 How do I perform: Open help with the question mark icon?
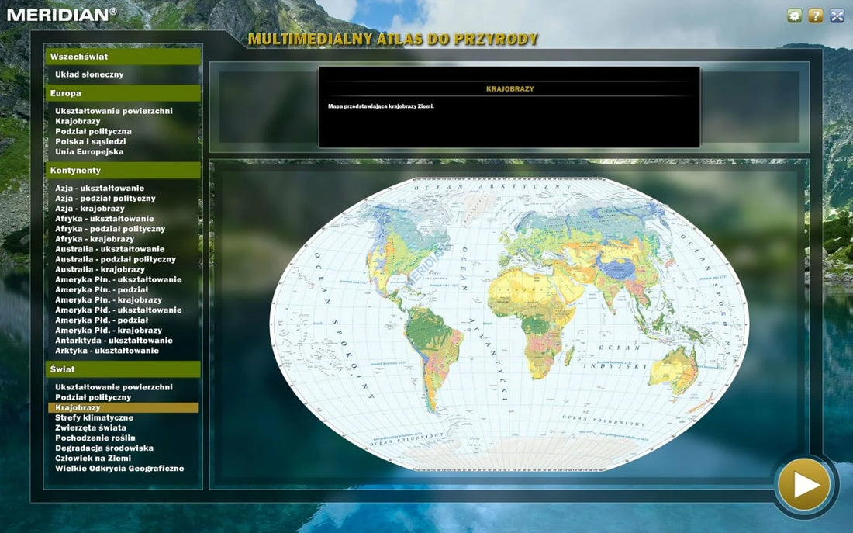(815, 16)
